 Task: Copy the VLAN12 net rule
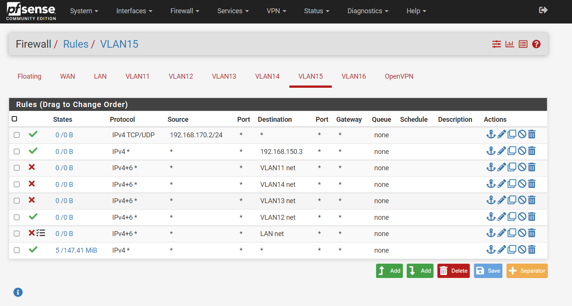(x=512, y=217)
